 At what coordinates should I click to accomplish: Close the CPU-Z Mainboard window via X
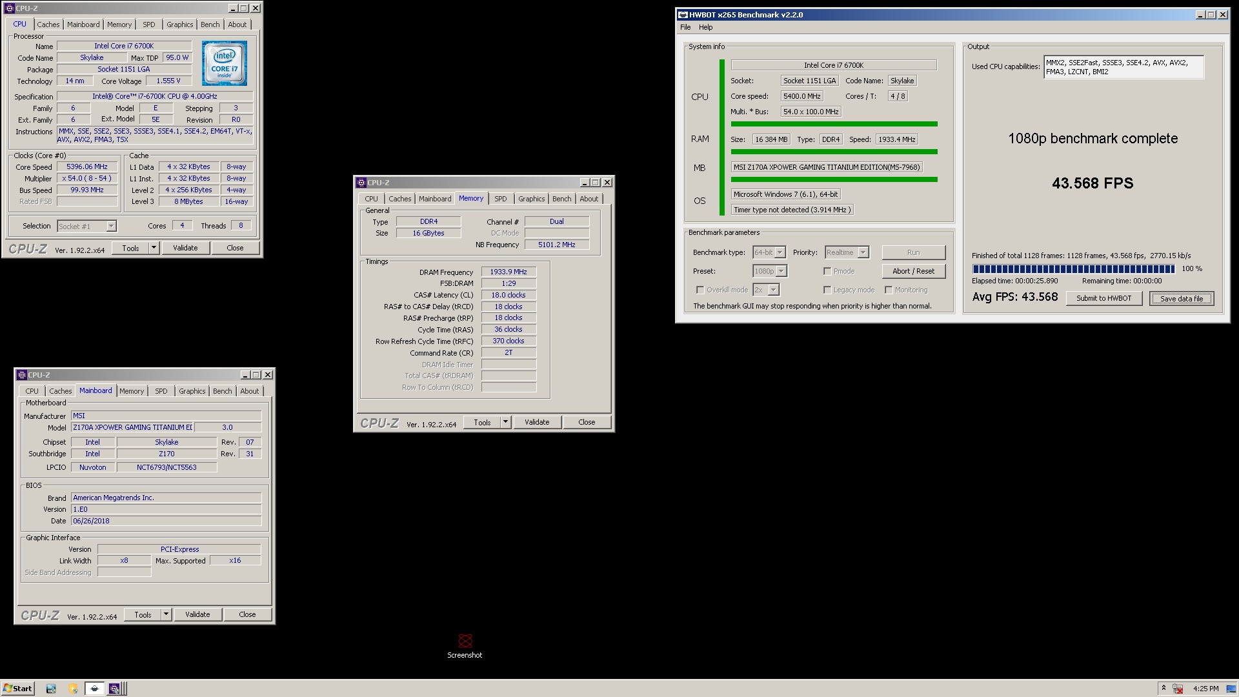(268, 375)
